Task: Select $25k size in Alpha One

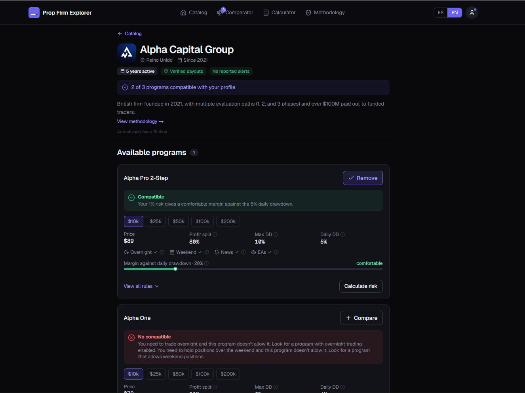Action: [x=156, y=374]
